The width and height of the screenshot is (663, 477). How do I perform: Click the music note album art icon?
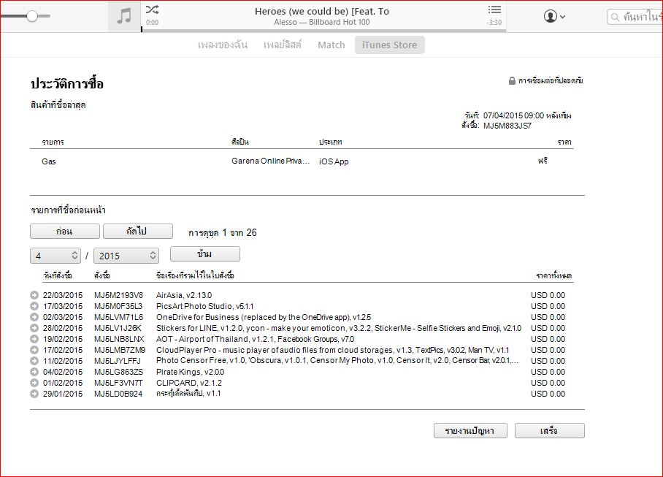coord(124,16)
